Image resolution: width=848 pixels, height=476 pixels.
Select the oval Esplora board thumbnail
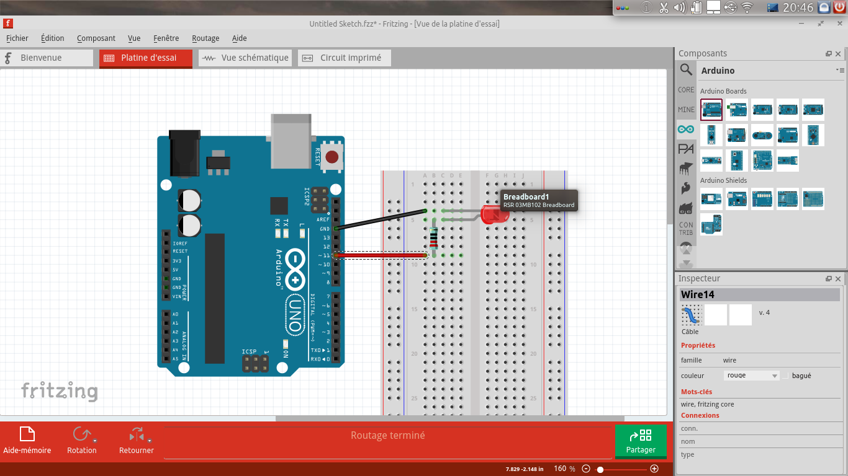point(762,135)
